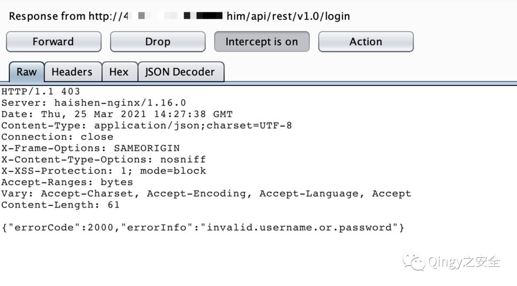Open the Action menu
Viewport: 517px width, 286px height.
[x=366, y=42]
